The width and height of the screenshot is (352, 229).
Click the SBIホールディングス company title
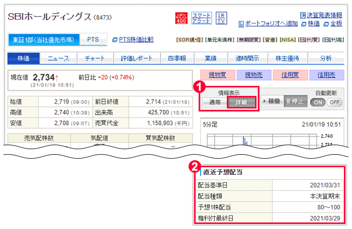50,17
